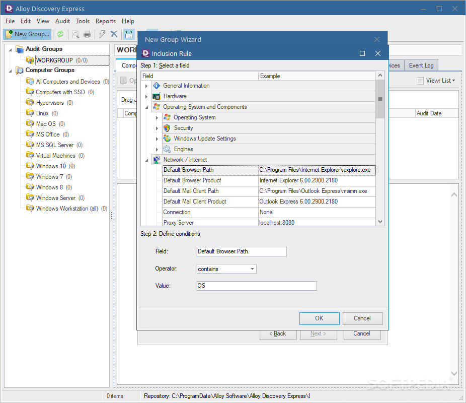
Task: Click the General Information icon
Action: point(157,86)
